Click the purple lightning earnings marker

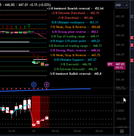[47, 85]
